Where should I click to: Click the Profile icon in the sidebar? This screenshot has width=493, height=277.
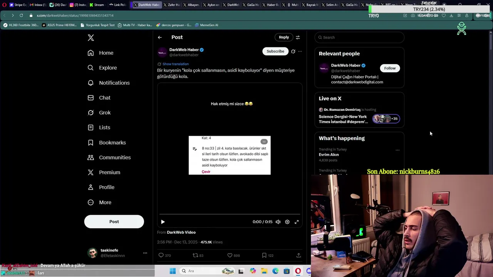pyautogui.click(x=91, y=187)
